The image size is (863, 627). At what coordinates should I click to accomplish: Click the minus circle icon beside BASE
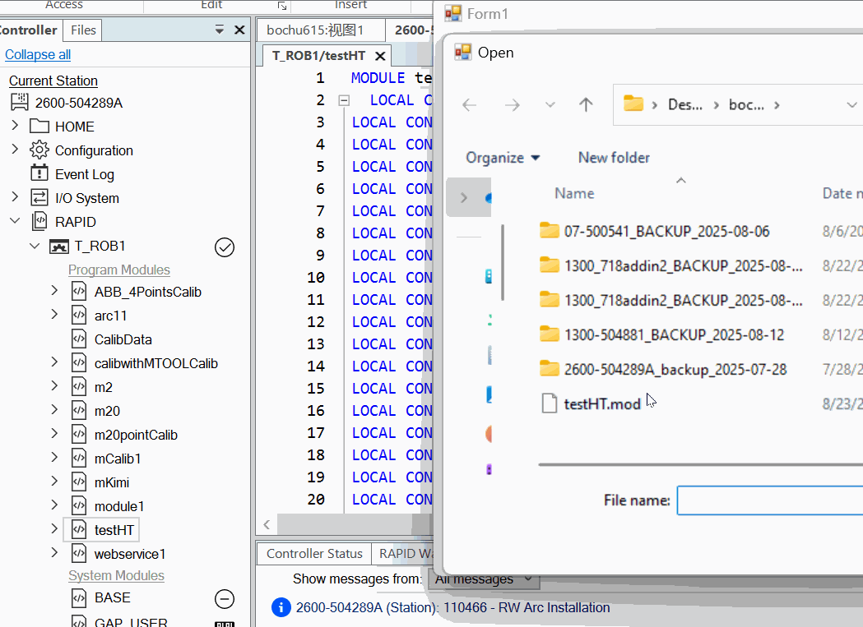(225, 599)
